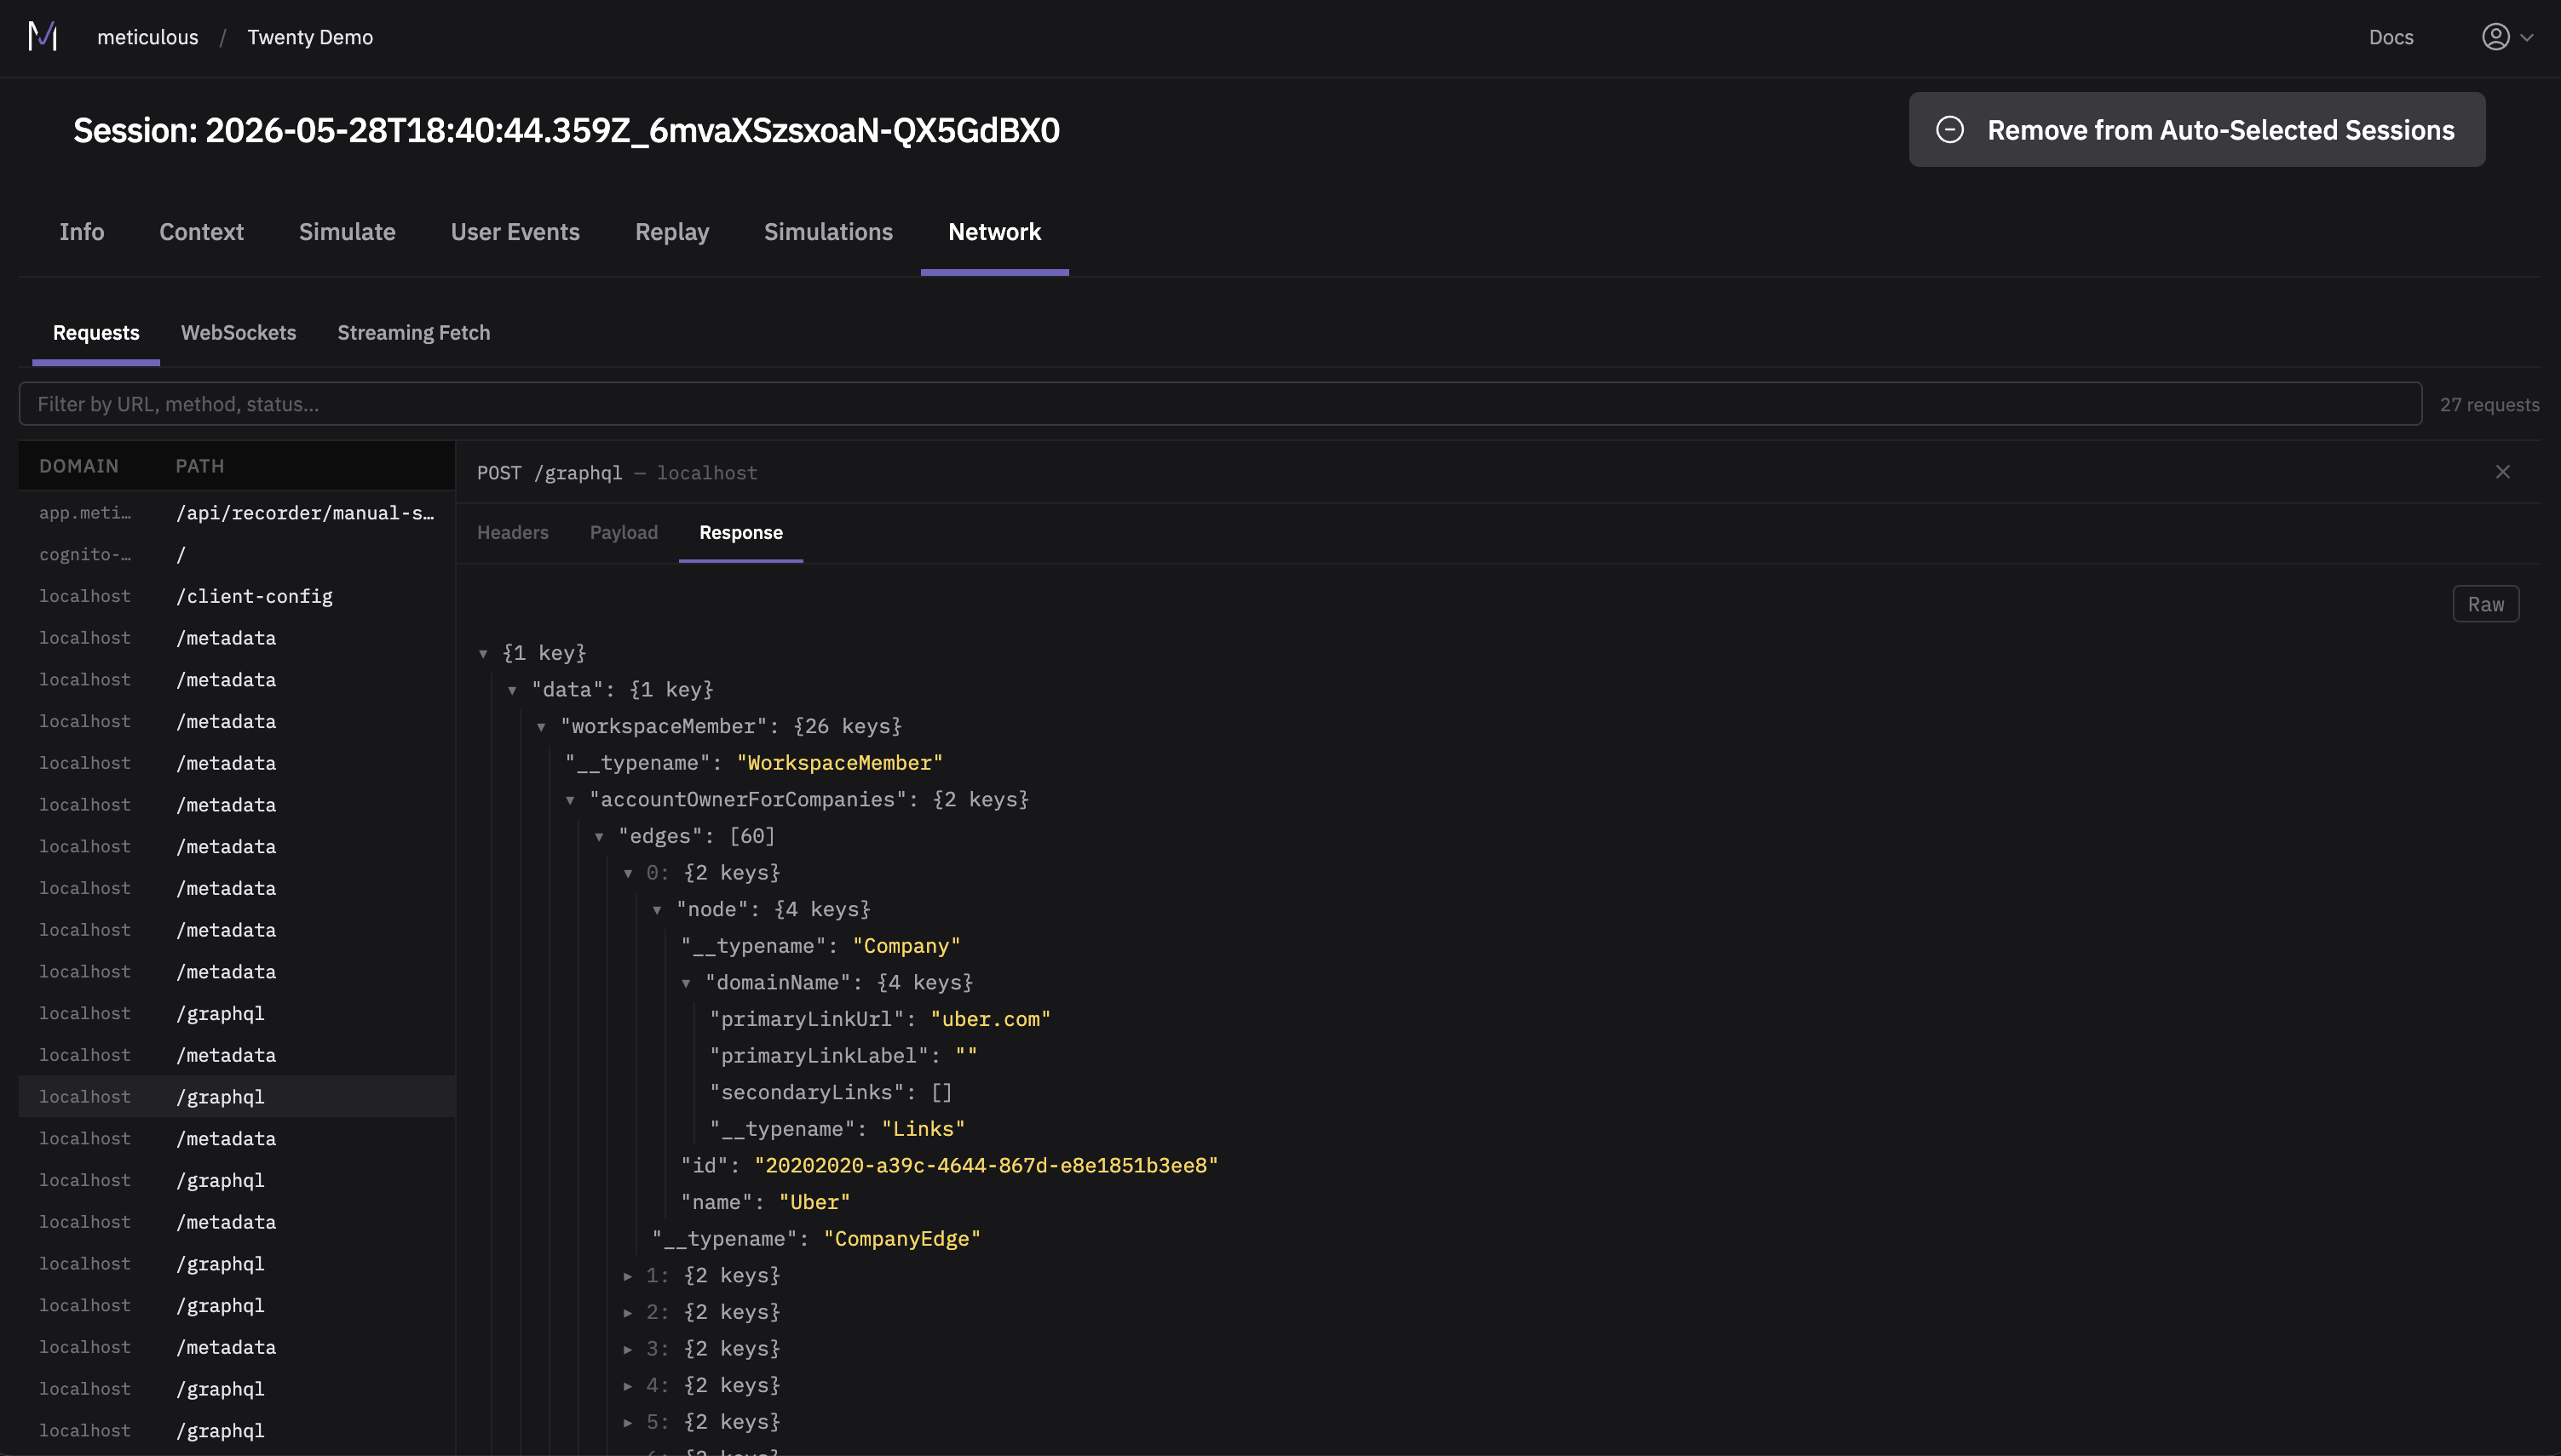Switch to the Info tab
The width and height of the screenshot is (2561, 1456).
[x=81, y=232]
